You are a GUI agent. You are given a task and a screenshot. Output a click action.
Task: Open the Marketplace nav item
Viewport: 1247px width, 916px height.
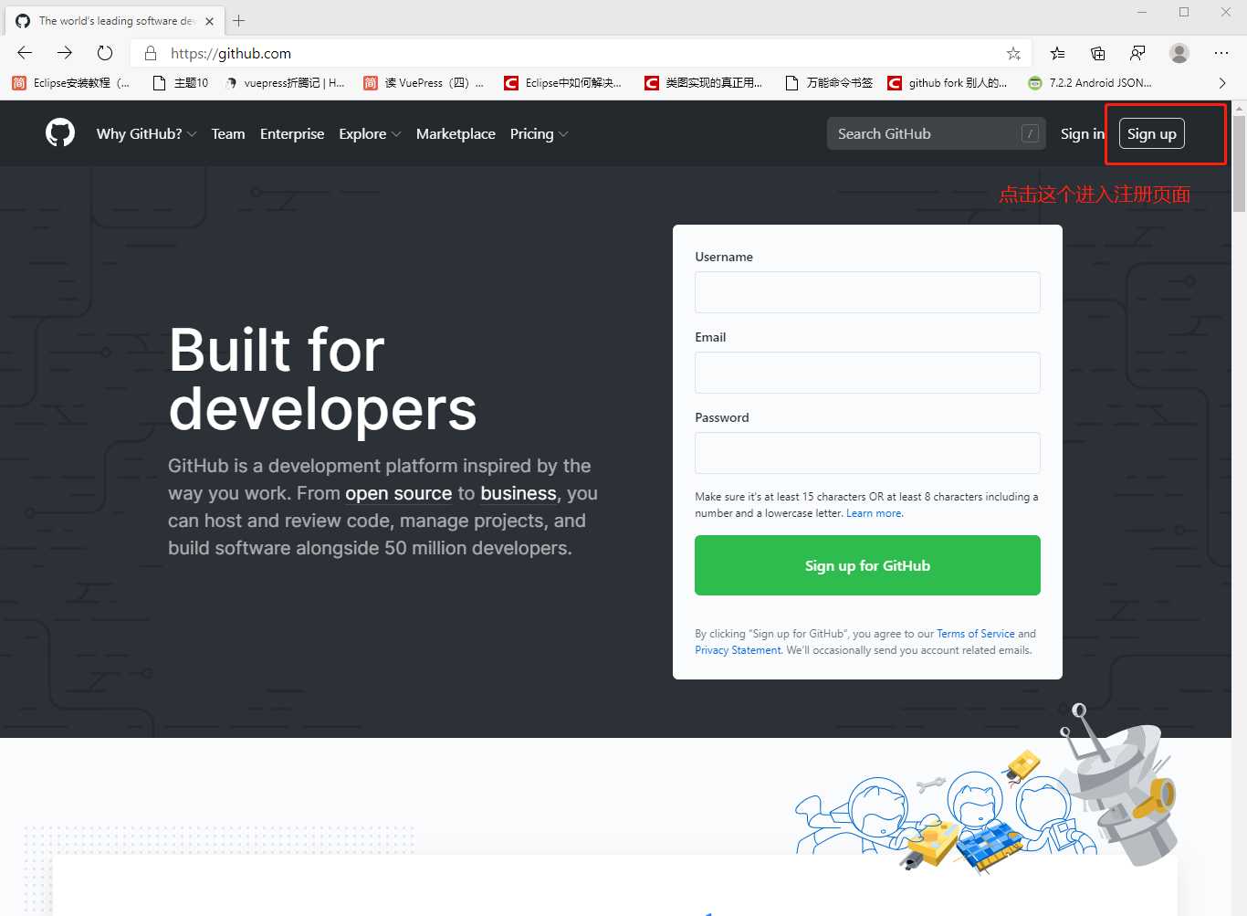click(456, 133)
